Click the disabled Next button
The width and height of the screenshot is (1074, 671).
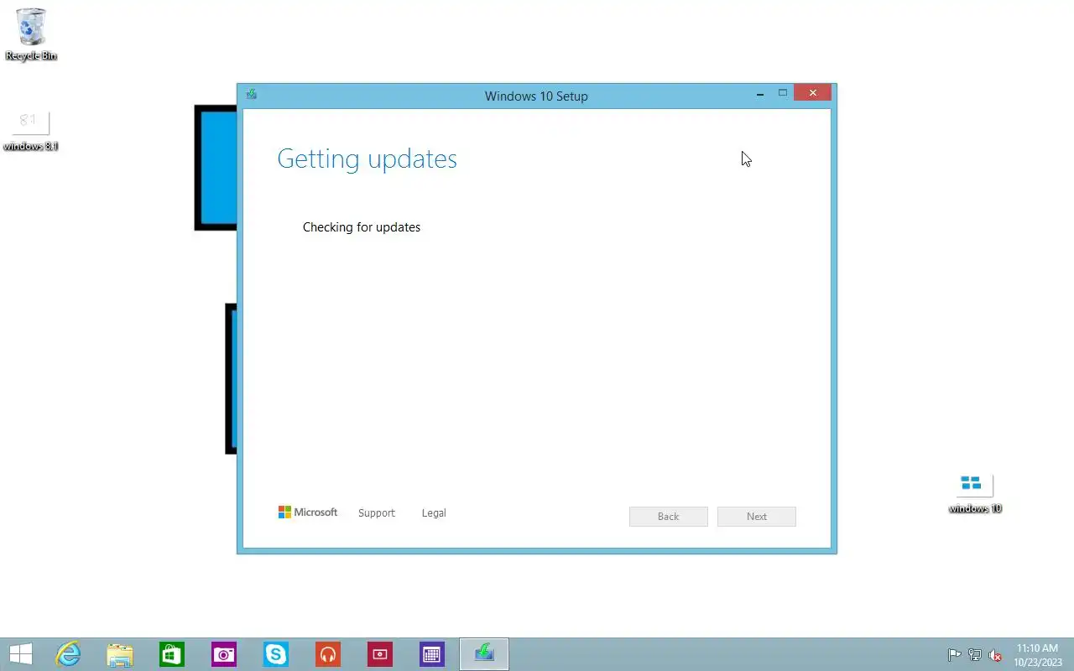point(756,516)
